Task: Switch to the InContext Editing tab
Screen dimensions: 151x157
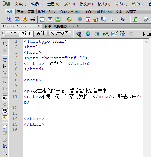Action: point(98,12)
